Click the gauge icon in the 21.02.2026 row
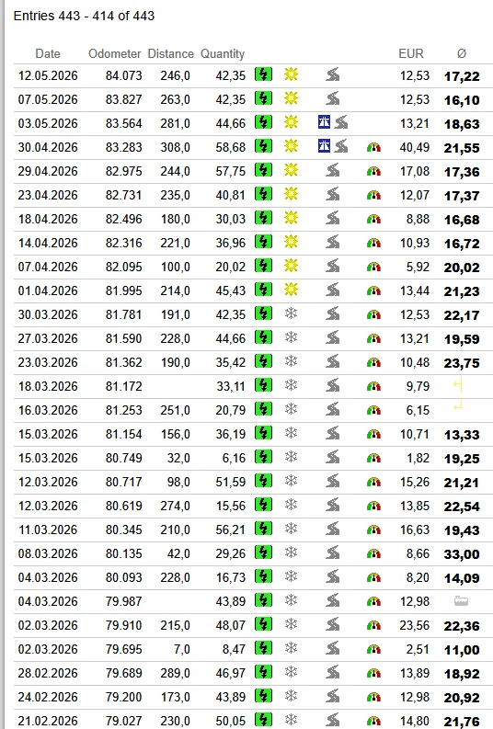This screenshot has height=729, width=493. (374, 722)
